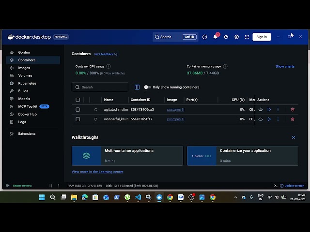Open Multi-container applications walkthrough
This screenshot has height=232, width=310.
(127, 156)
